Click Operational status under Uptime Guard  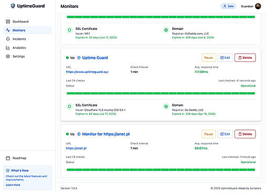248,86
